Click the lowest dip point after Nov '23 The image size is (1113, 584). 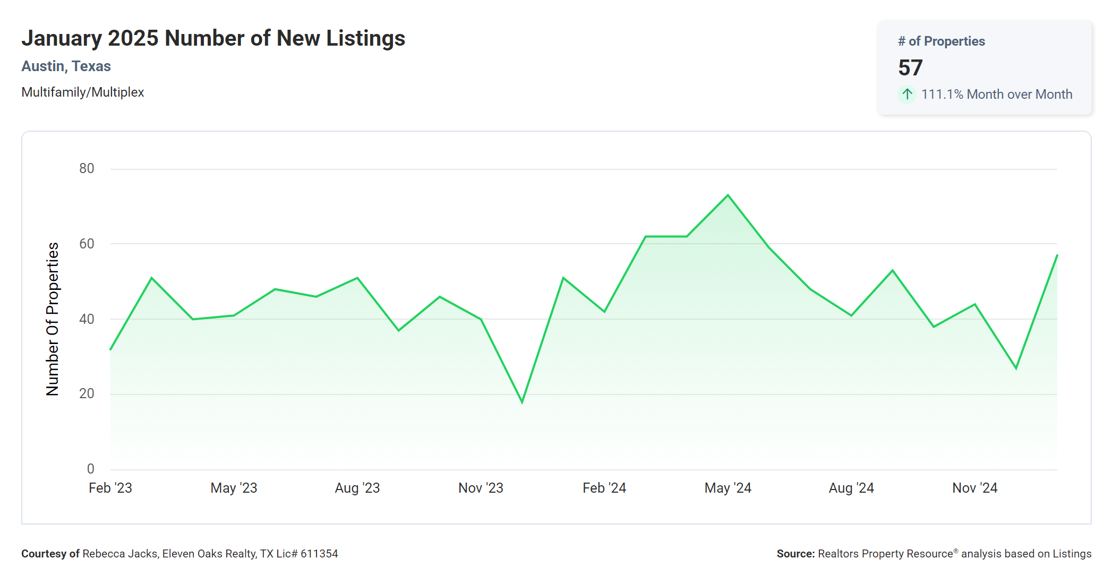pos(522,402)
